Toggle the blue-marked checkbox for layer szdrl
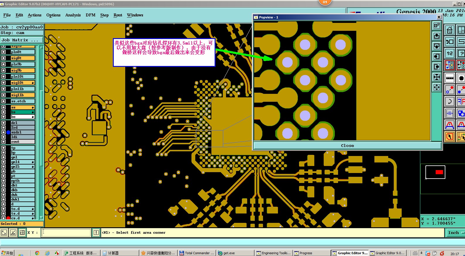Image resolution: width=465 pixels, height=256 pixels. [4, 132]
